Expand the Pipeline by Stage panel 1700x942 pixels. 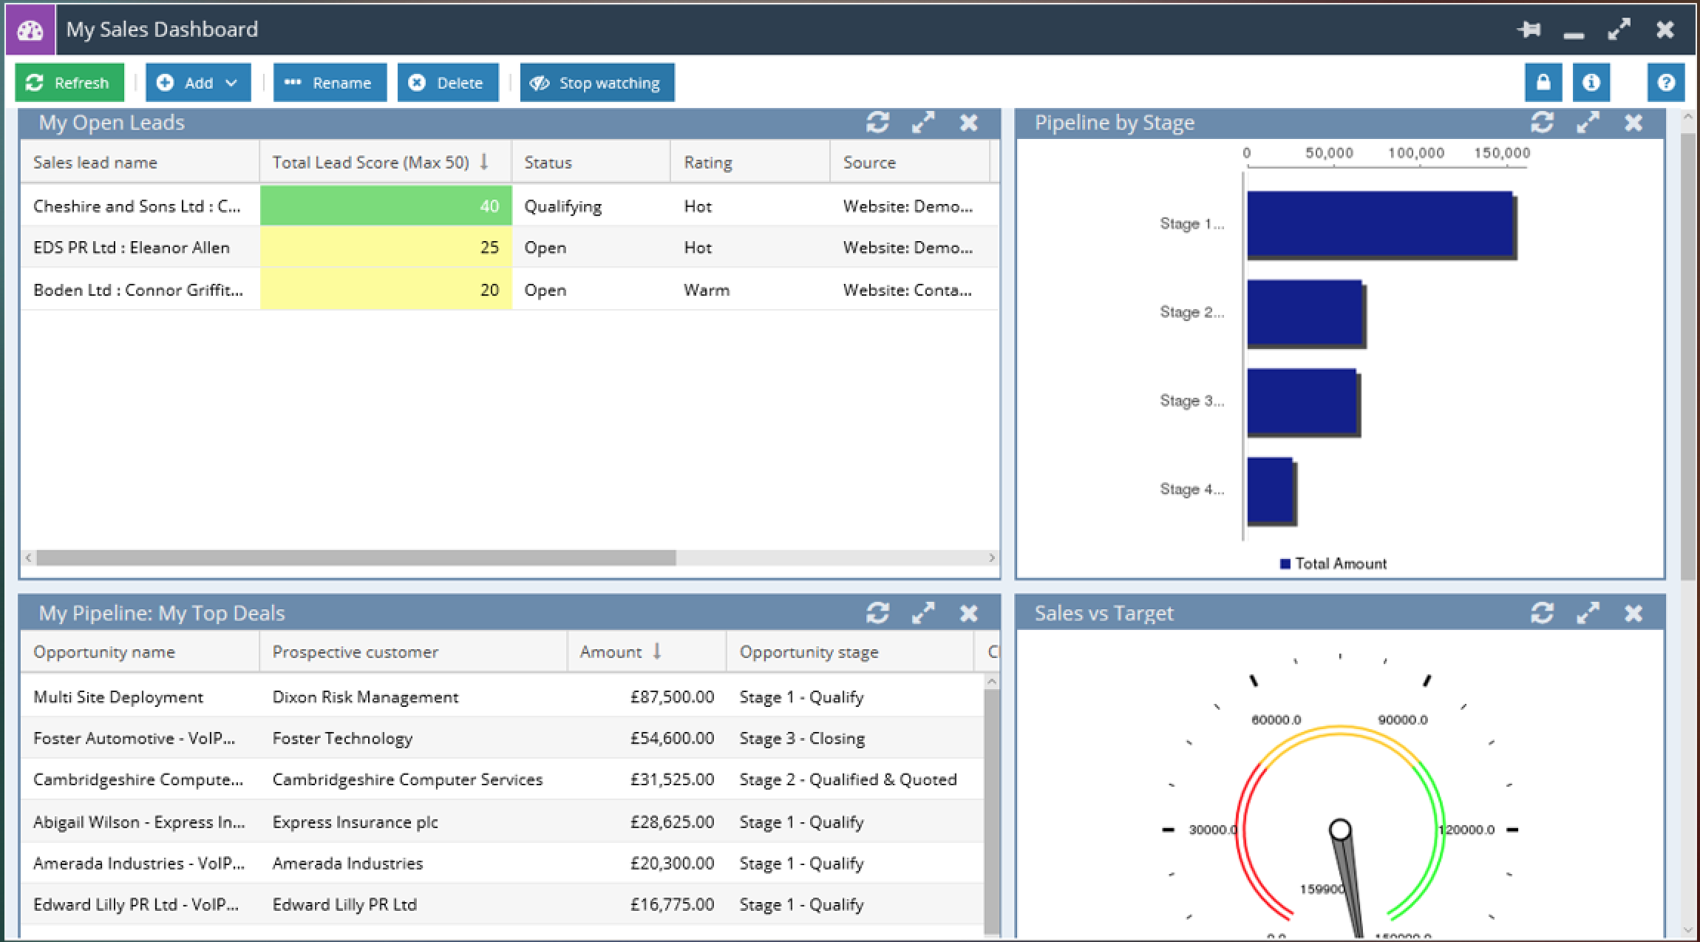tap(1588, 122)
